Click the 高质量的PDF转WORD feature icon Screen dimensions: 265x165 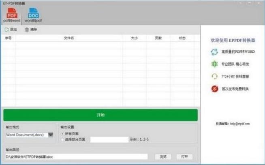click(214, 52)
